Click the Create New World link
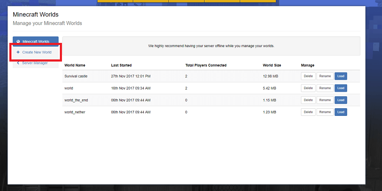The width and height of the screenshot is (382, 191). point(37,52)
